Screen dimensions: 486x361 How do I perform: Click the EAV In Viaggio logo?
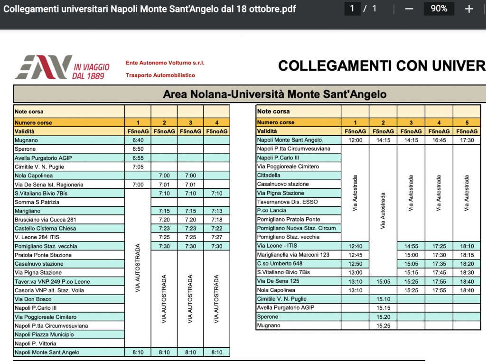click(x=63, y=67)
